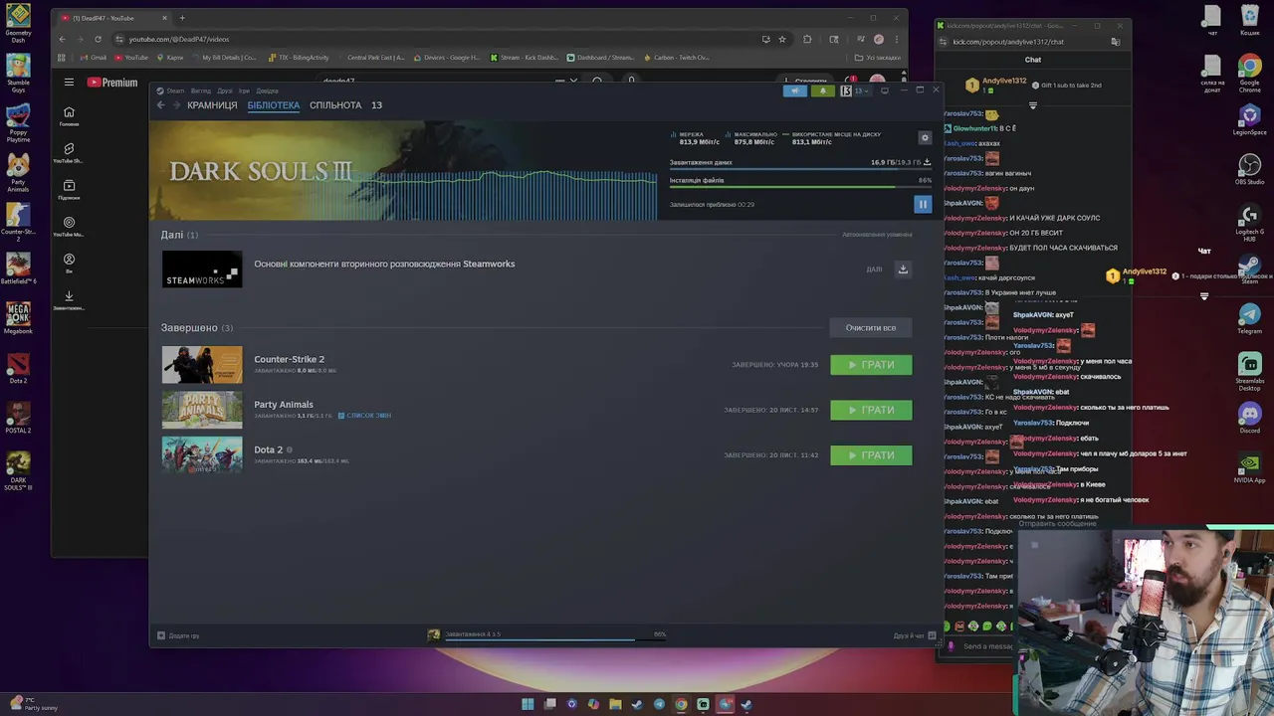Open Telegram desktop shortcut

(1249, 318)
